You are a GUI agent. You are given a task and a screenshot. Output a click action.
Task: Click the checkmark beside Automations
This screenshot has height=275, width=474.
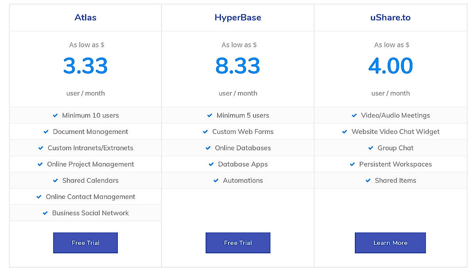coord(216,180)
